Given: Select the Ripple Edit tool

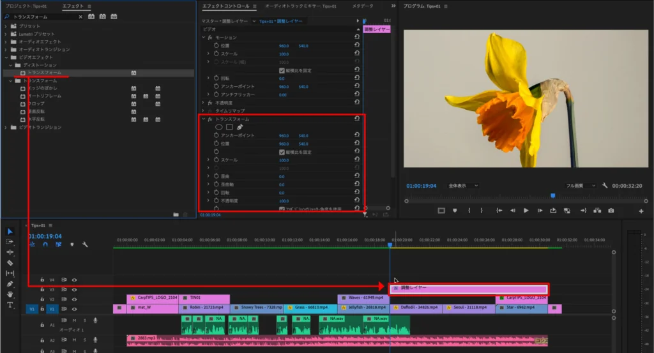Looking at the screenshot, I should (x=10, y=252).
